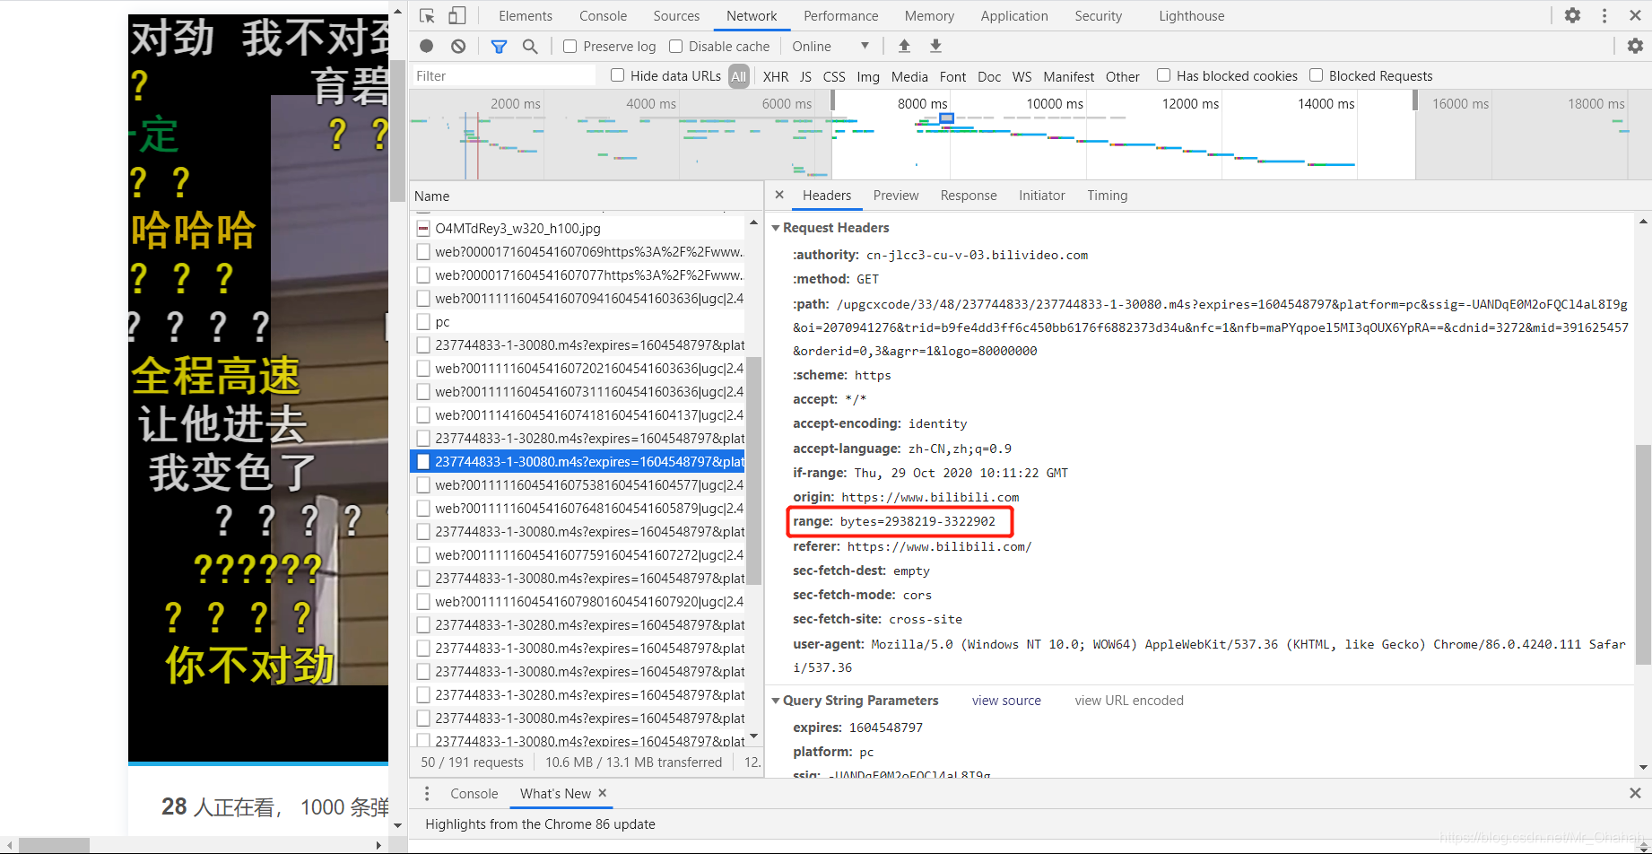Check Hide data URLs option
This screenshot has height=854, width=1652.
(x=617, y=75)
